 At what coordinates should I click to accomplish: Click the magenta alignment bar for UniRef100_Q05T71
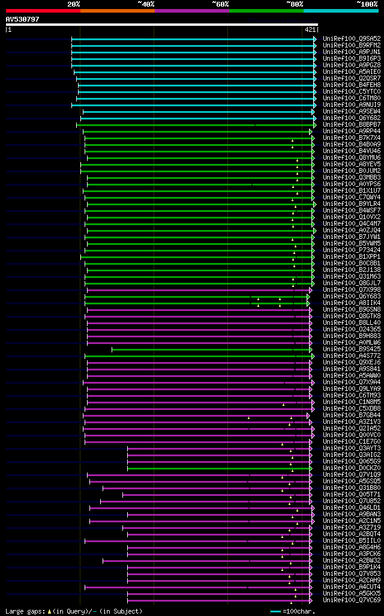216,495
